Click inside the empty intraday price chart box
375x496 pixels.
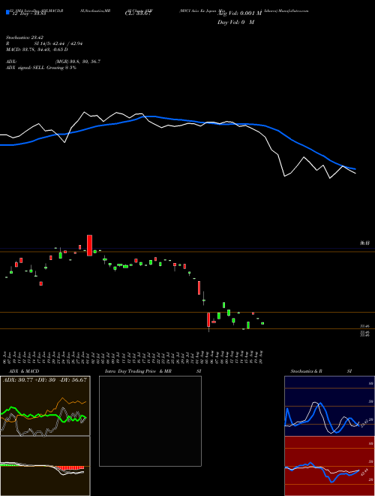(x=150, y=421)
